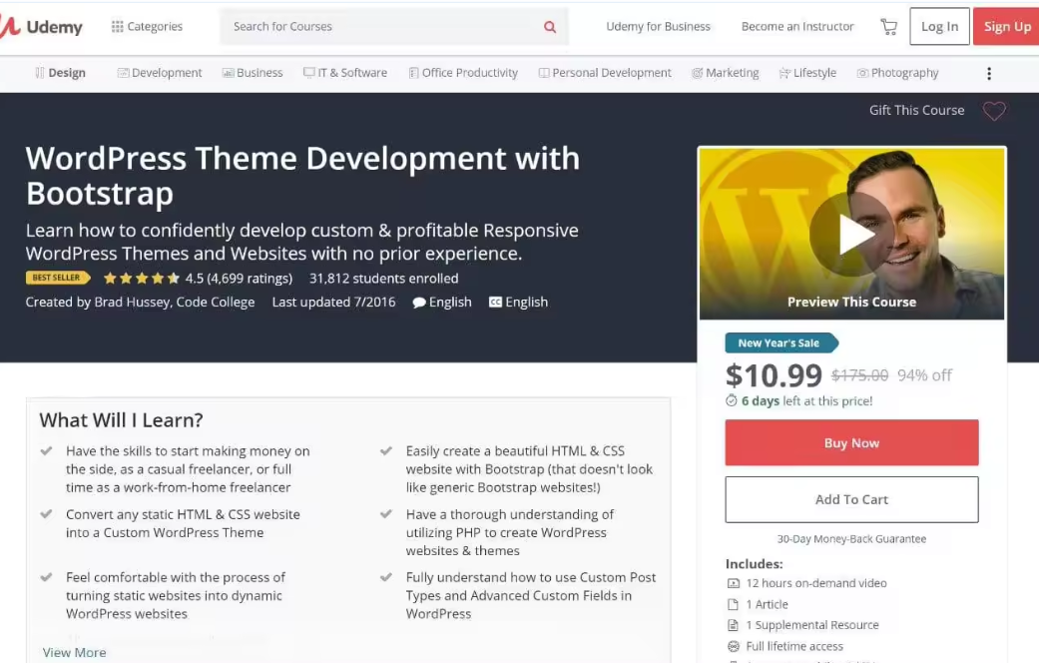The height and width of the screenshot is (663, 1039).
Task: Click checkmark beside 'Fully understand how to use'
Action: click(x=386, y=577)
